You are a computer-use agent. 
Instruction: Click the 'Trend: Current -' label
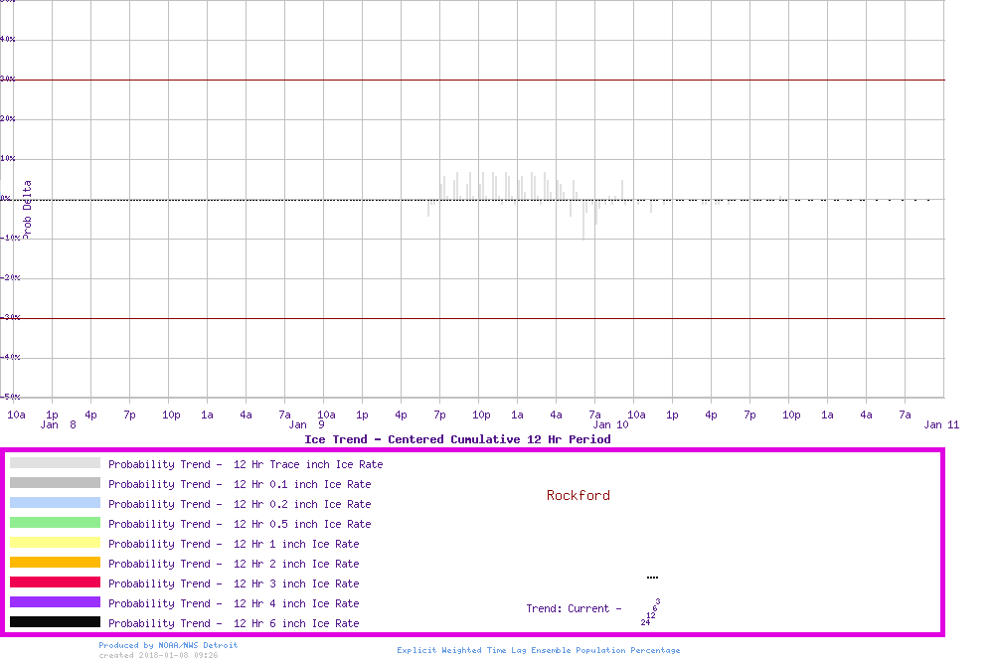tap(574, 608)
